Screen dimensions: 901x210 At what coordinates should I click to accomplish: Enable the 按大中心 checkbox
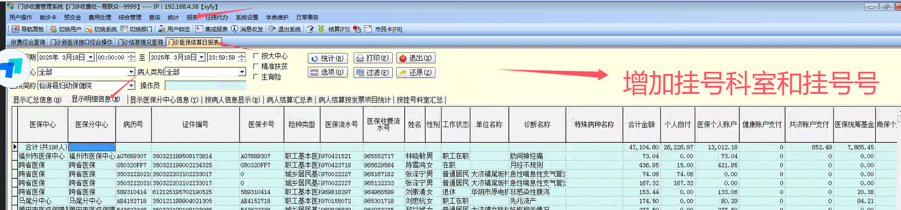(256, 56)
